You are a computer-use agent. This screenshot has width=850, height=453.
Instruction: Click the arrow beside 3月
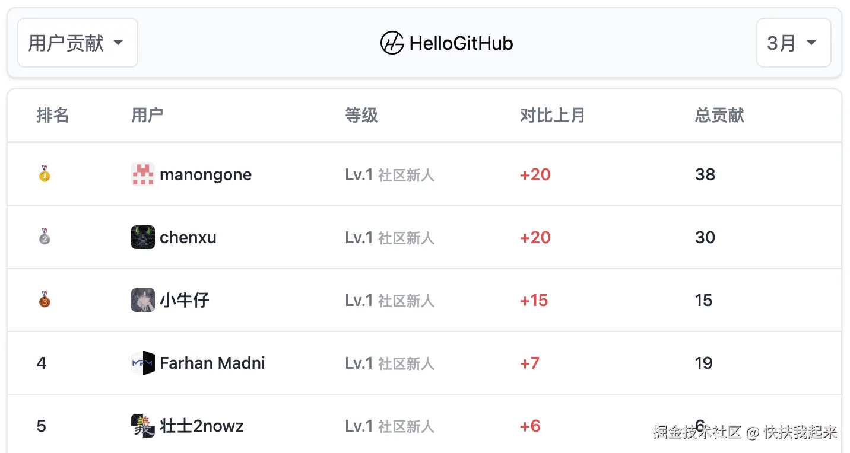[811, 43]
